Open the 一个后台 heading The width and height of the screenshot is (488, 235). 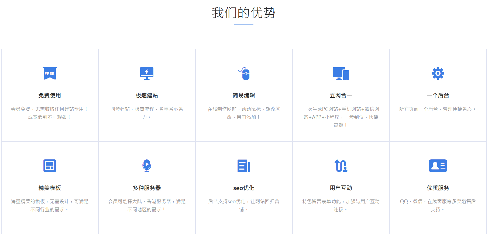[x=438, y=95]
